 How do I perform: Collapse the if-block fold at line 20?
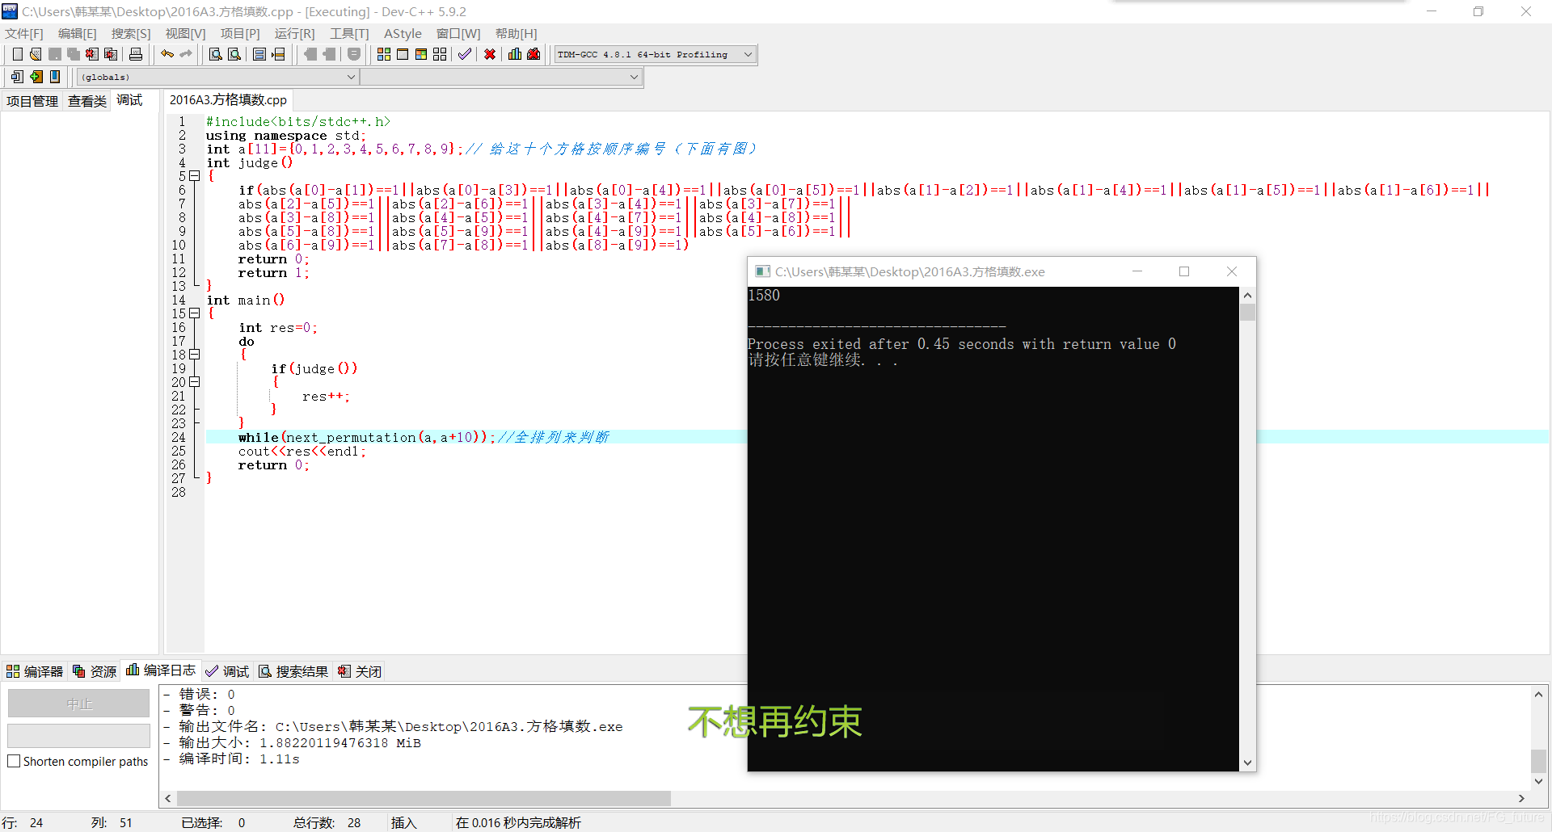tap(195, 382)
